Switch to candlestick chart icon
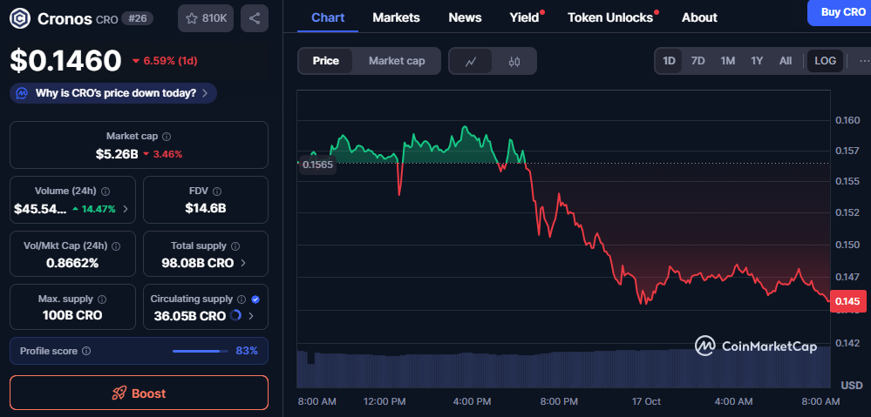This screenshot has height=417, width=871. 514,61
